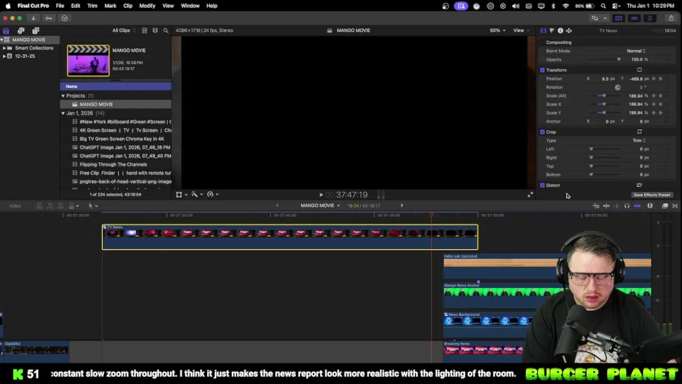Viewport: 682px width, 384px height.
Task: Adjust the Scale (All) slider
Action: pyautogui.click(x=605, y=96)
